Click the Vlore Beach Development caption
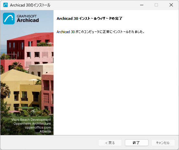 pos(31,119)
